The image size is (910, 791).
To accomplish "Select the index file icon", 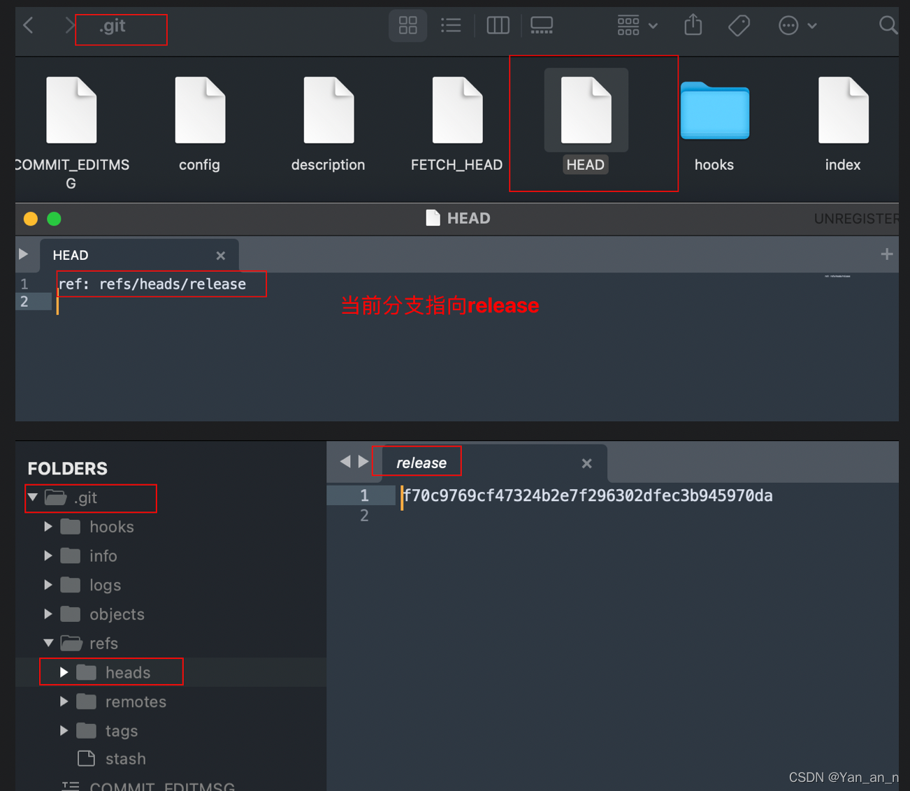I will coord(843,110).
